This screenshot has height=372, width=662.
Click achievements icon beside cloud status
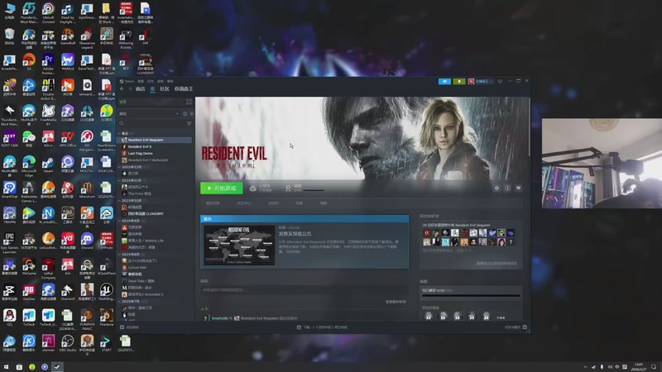pos(288,188)
